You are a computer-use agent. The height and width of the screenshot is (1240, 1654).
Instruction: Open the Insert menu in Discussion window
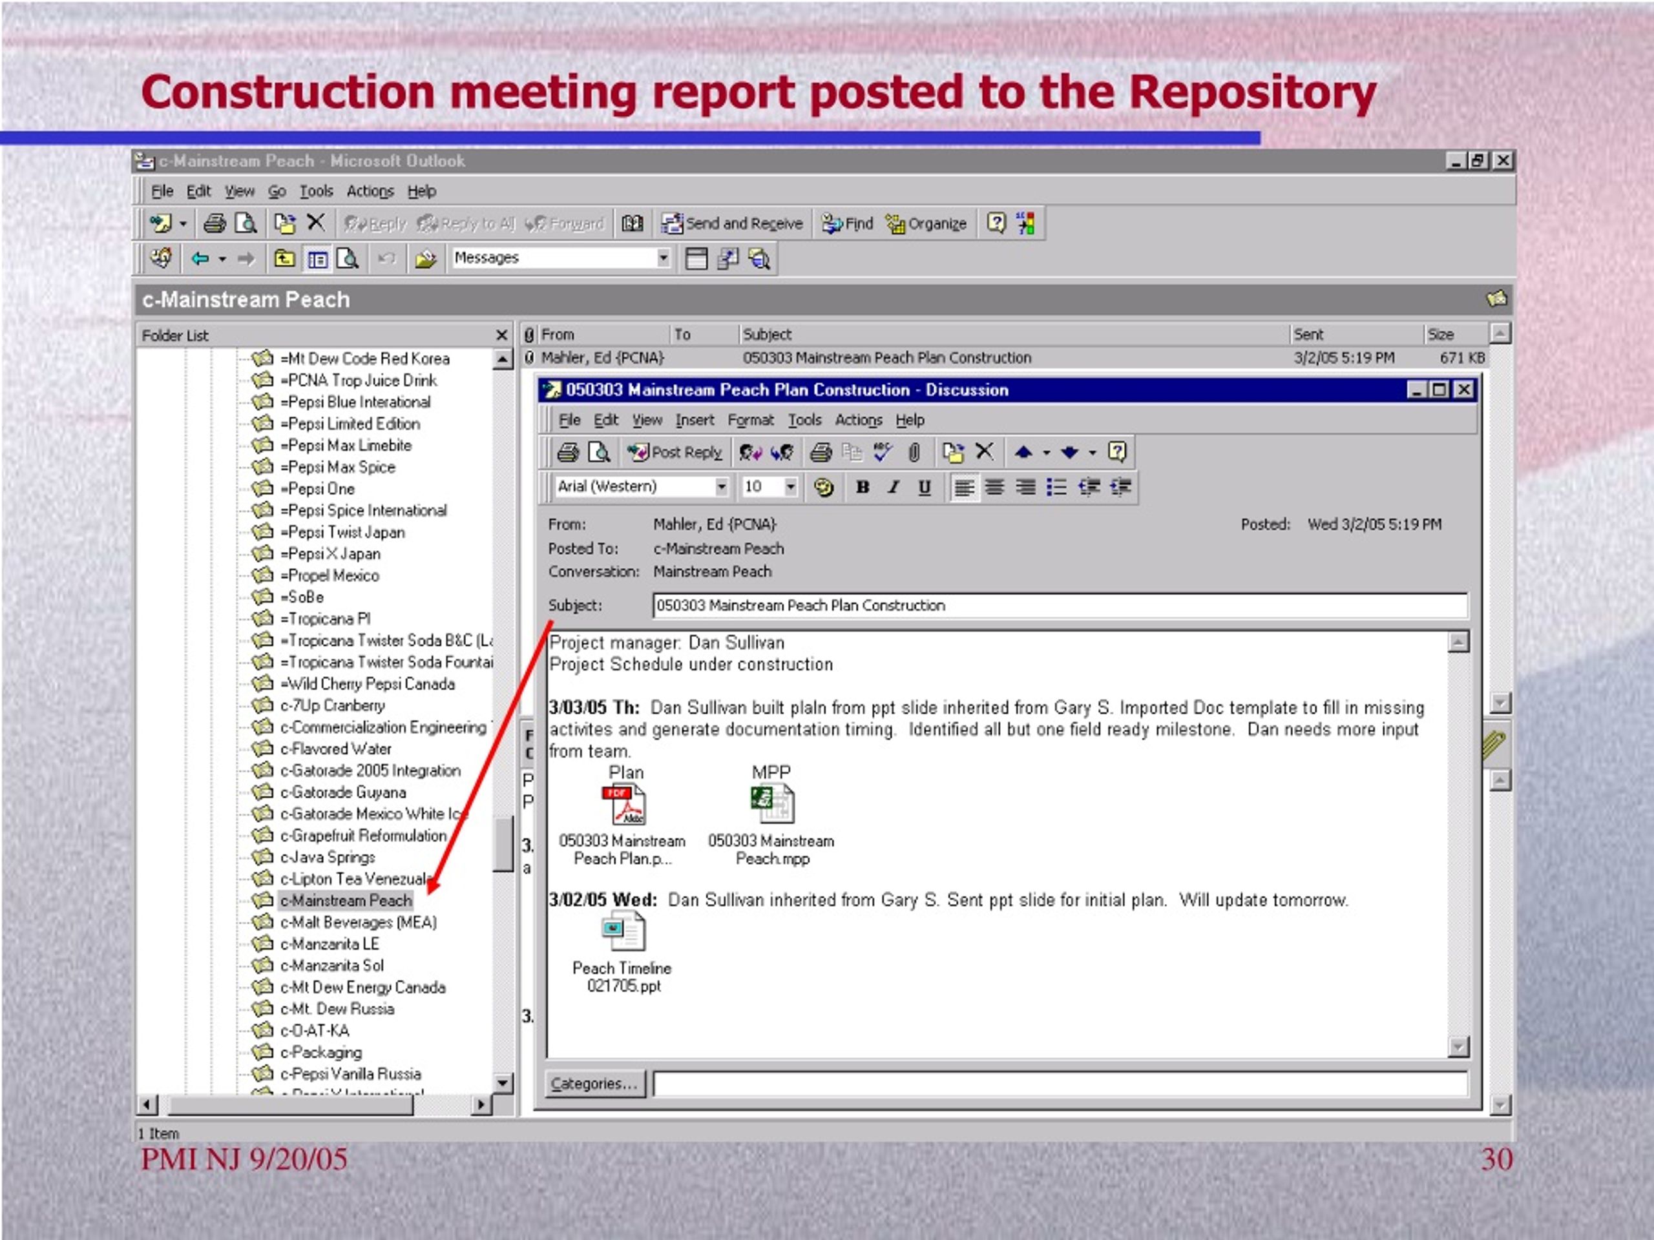695,420
